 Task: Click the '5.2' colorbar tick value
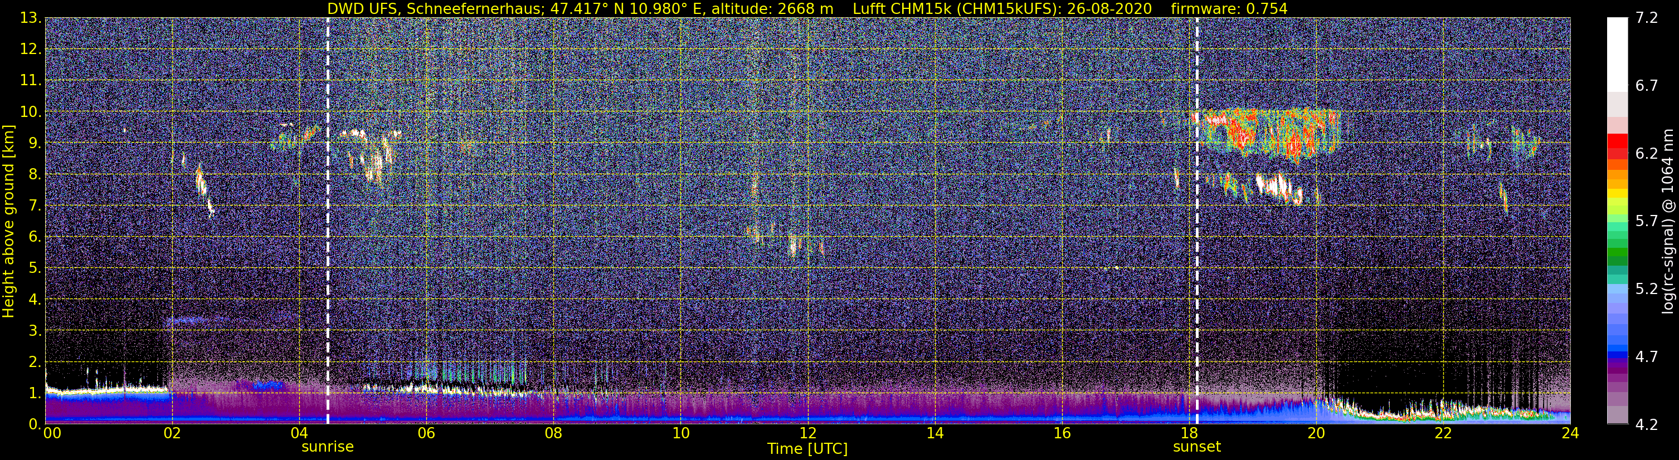tap(1647, 289)
